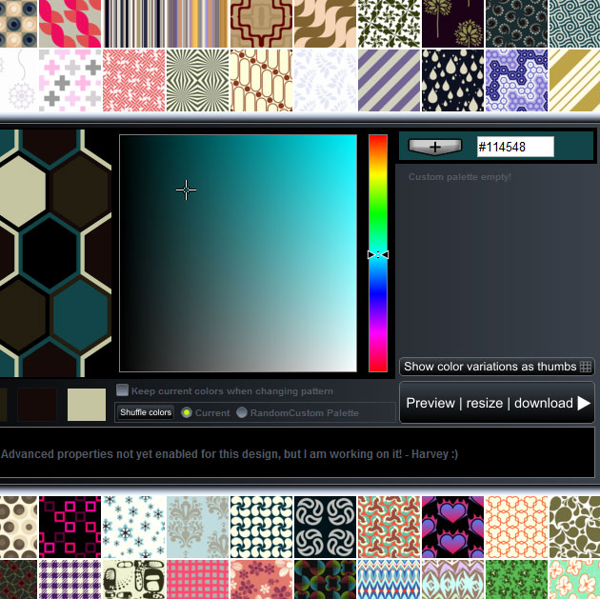
Task: Choose the purple gingham check pattern
Action: point(70,580)
